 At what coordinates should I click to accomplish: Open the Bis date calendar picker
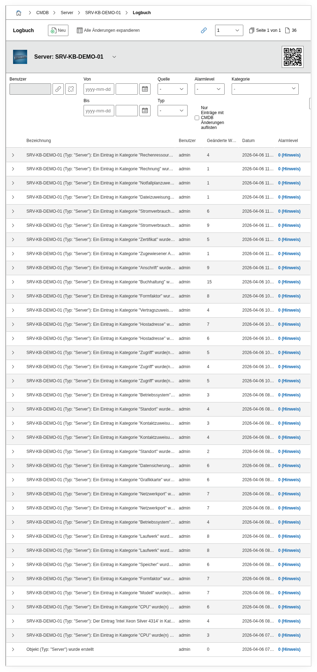[145, 111]
